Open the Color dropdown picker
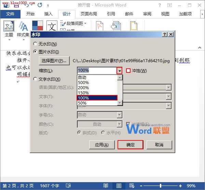Viewport: 205px width, 190px height. [x=120, y=124]
